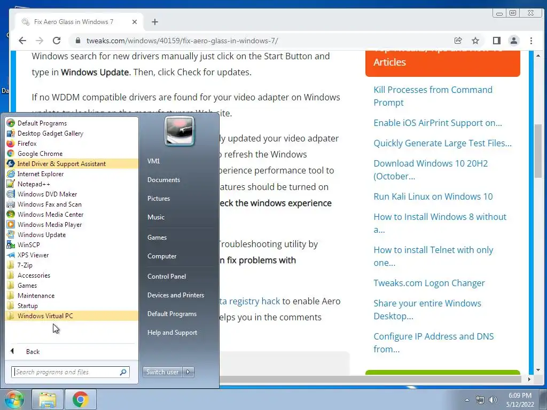Open XPS Viewer
The image size is (547, 410).
pos(72,255)
